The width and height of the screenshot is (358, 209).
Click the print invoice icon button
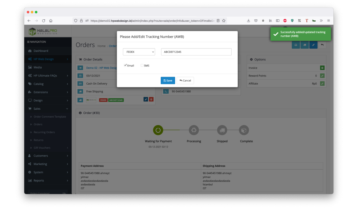click(296, 45)
